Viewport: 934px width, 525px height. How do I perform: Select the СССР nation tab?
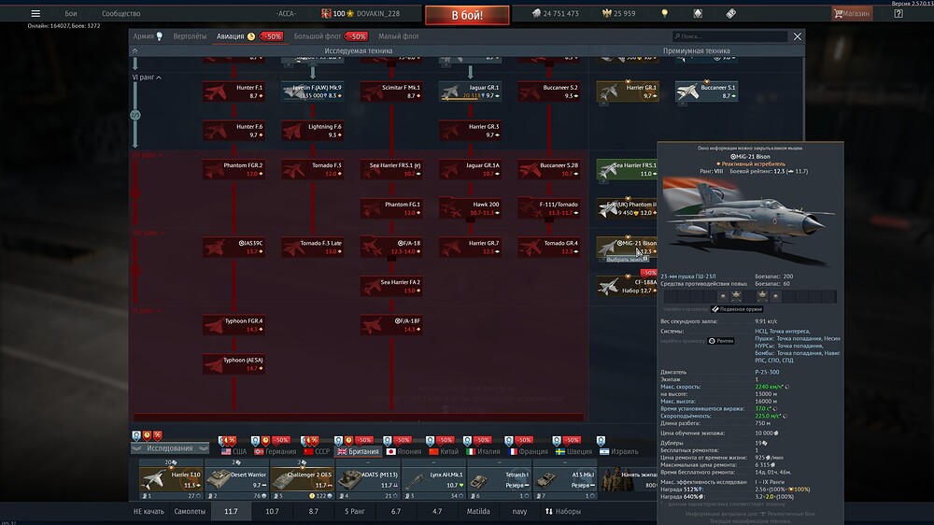point(317,451)
